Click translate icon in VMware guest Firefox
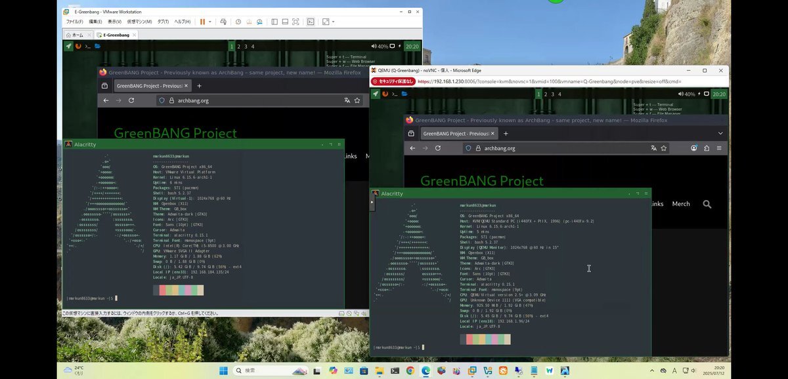This screenshot has height=379, width=788. tap(347, 100)
